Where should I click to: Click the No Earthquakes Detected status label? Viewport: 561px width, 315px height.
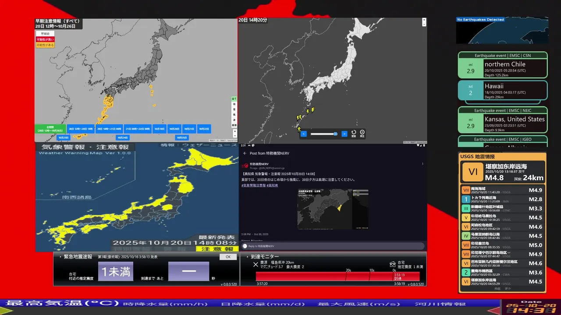(x=480, y=20)
